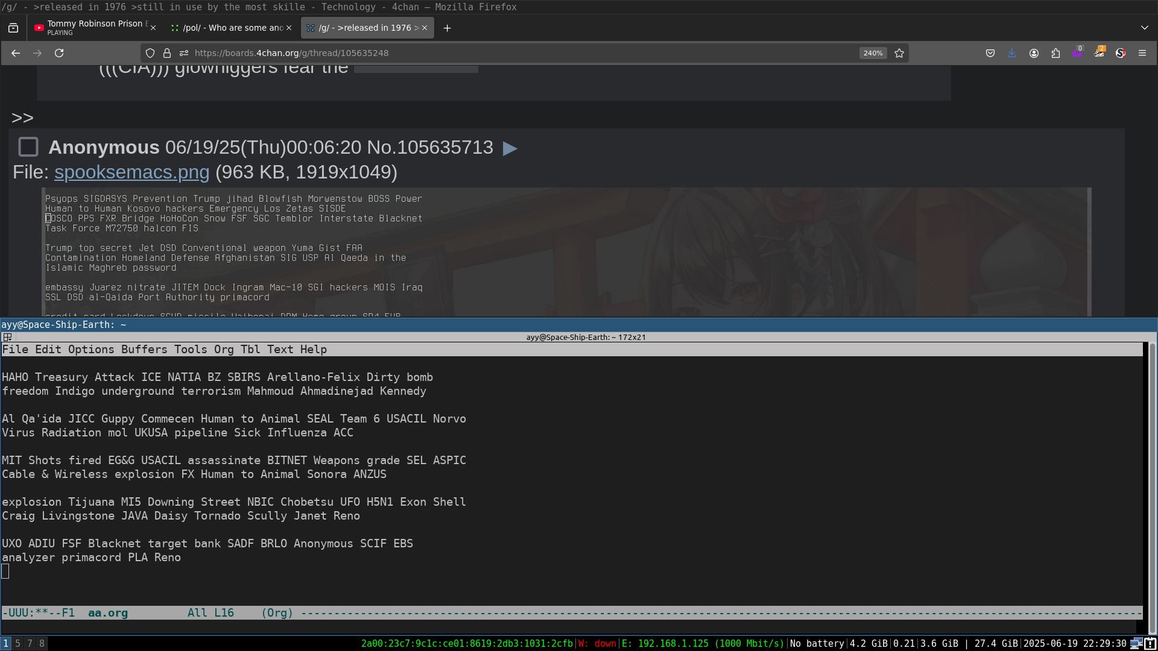Click the E: 192.168.1.125 ethernet status
1158x651 pixels.
703,643
